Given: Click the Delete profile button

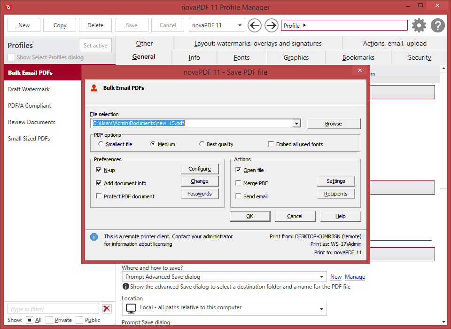Looking at the screenshot, I should tap(95, 25).
